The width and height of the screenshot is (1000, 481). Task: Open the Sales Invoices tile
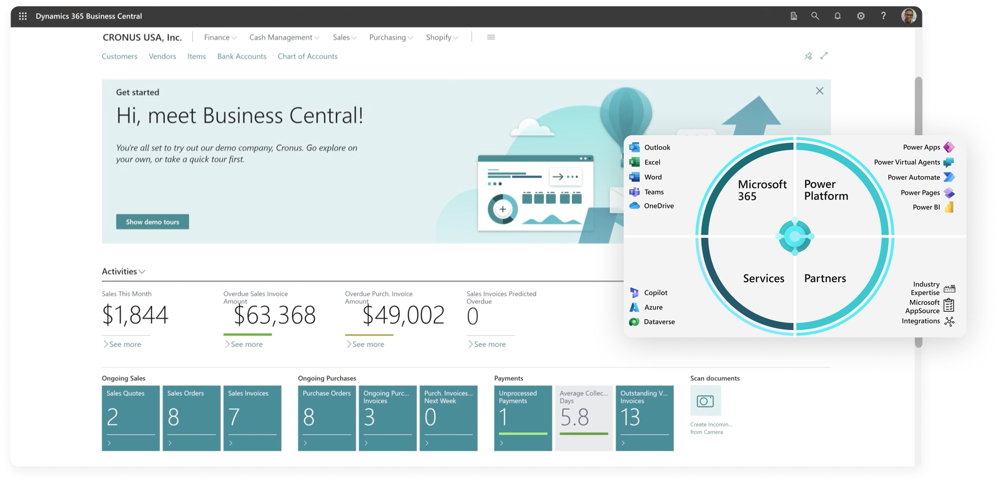[x=252, y=418]
